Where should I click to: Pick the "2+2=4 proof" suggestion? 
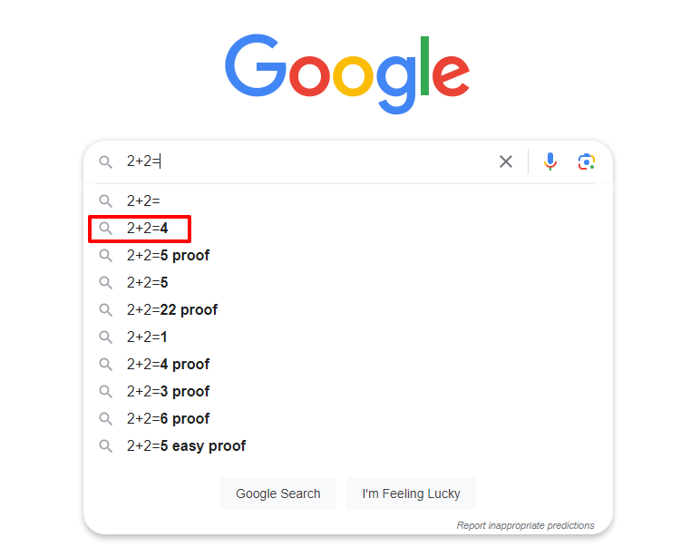tap(168, 365)
